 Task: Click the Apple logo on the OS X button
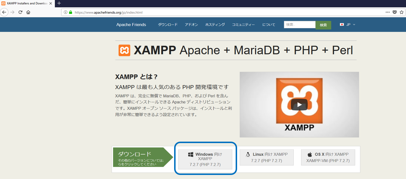(x=310, y=154)
